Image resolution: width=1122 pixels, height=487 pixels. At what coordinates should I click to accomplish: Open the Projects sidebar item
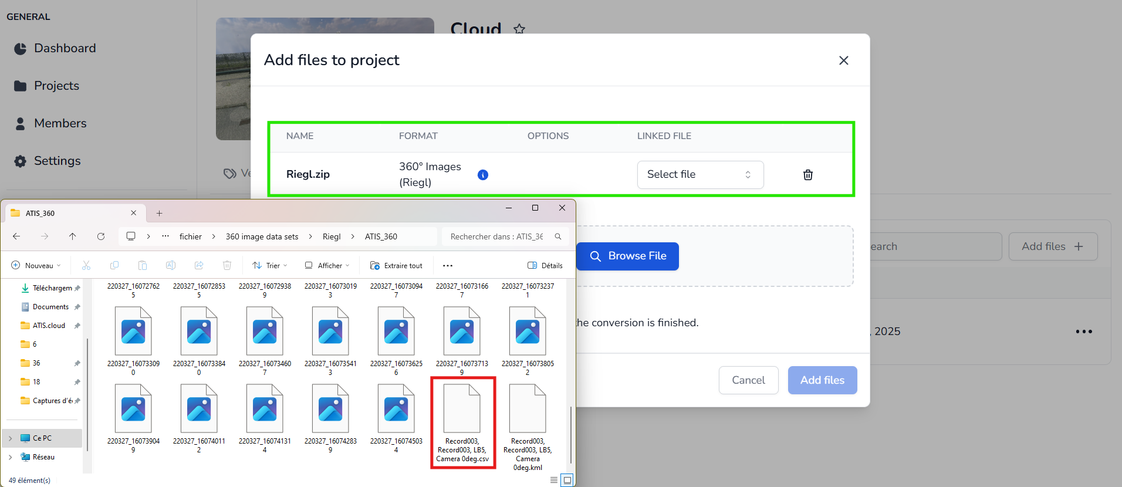point(56,86)
